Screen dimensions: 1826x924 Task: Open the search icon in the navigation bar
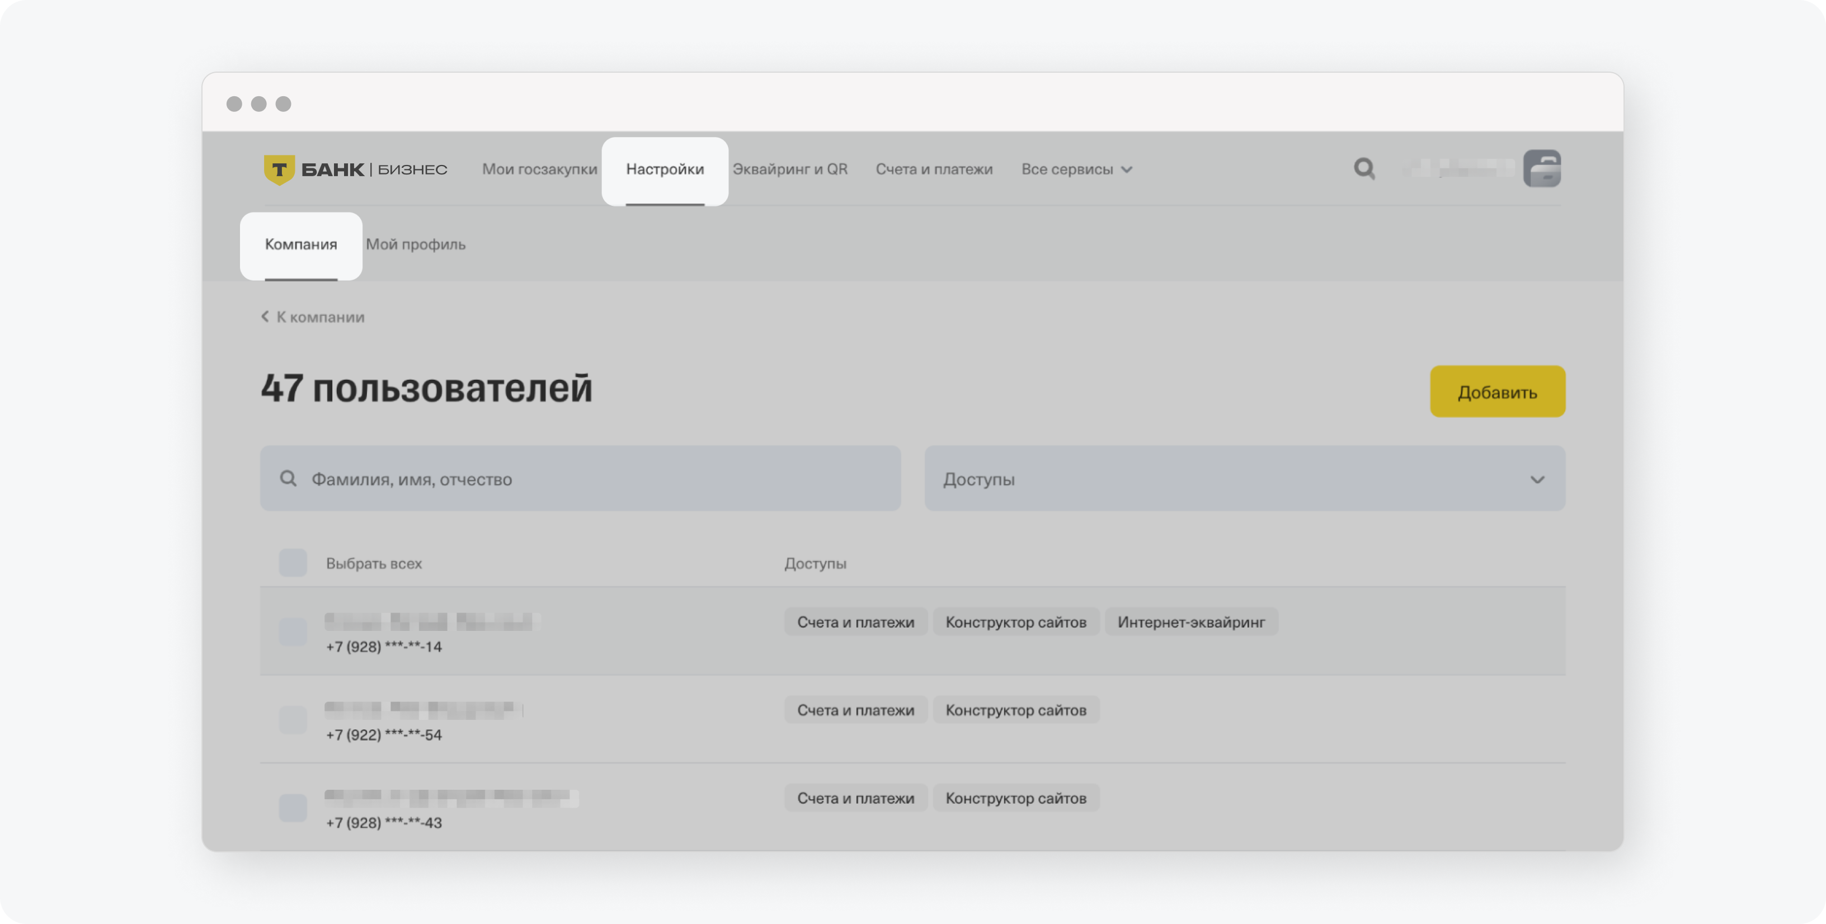tap(1364, 167)
